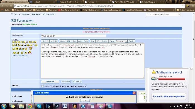Launch Skype from the taskbar
Image resolution: width=195 pixels, height=109 pixels.
pyautogui.click(x=39, y=106)
